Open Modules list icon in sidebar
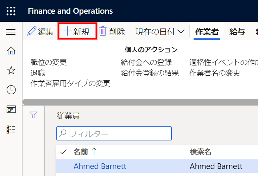Viewport: 258px width, 176px height. tap(11, 130)
